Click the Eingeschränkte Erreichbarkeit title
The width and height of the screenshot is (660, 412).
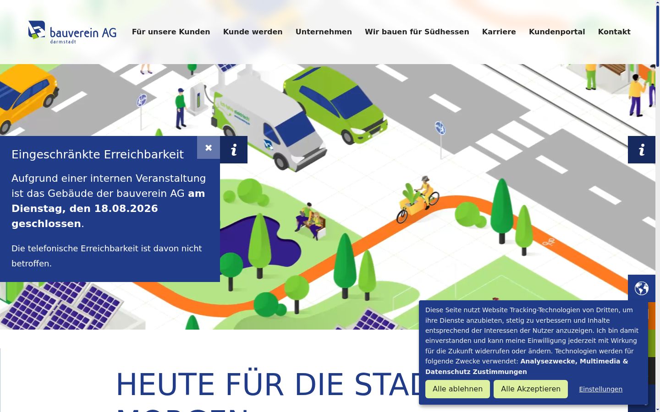[x=98, y=154]
